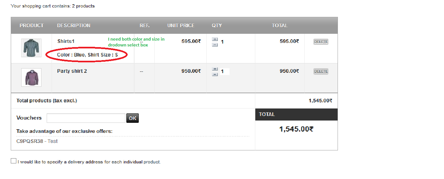Viewport: 444px width, 179px height.
Task: Click the Qty column header
Action: pyautogui.click(x=217, y=26)
